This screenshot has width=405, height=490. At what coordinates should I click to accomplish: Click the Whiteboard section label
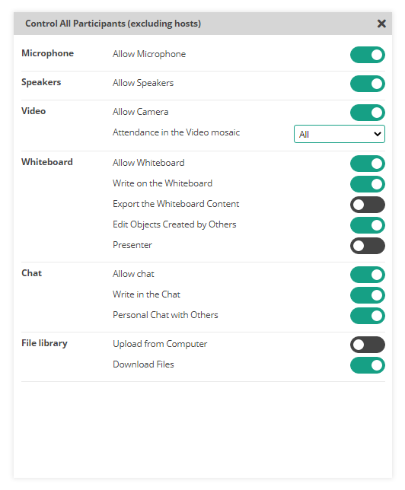(47, 162)
